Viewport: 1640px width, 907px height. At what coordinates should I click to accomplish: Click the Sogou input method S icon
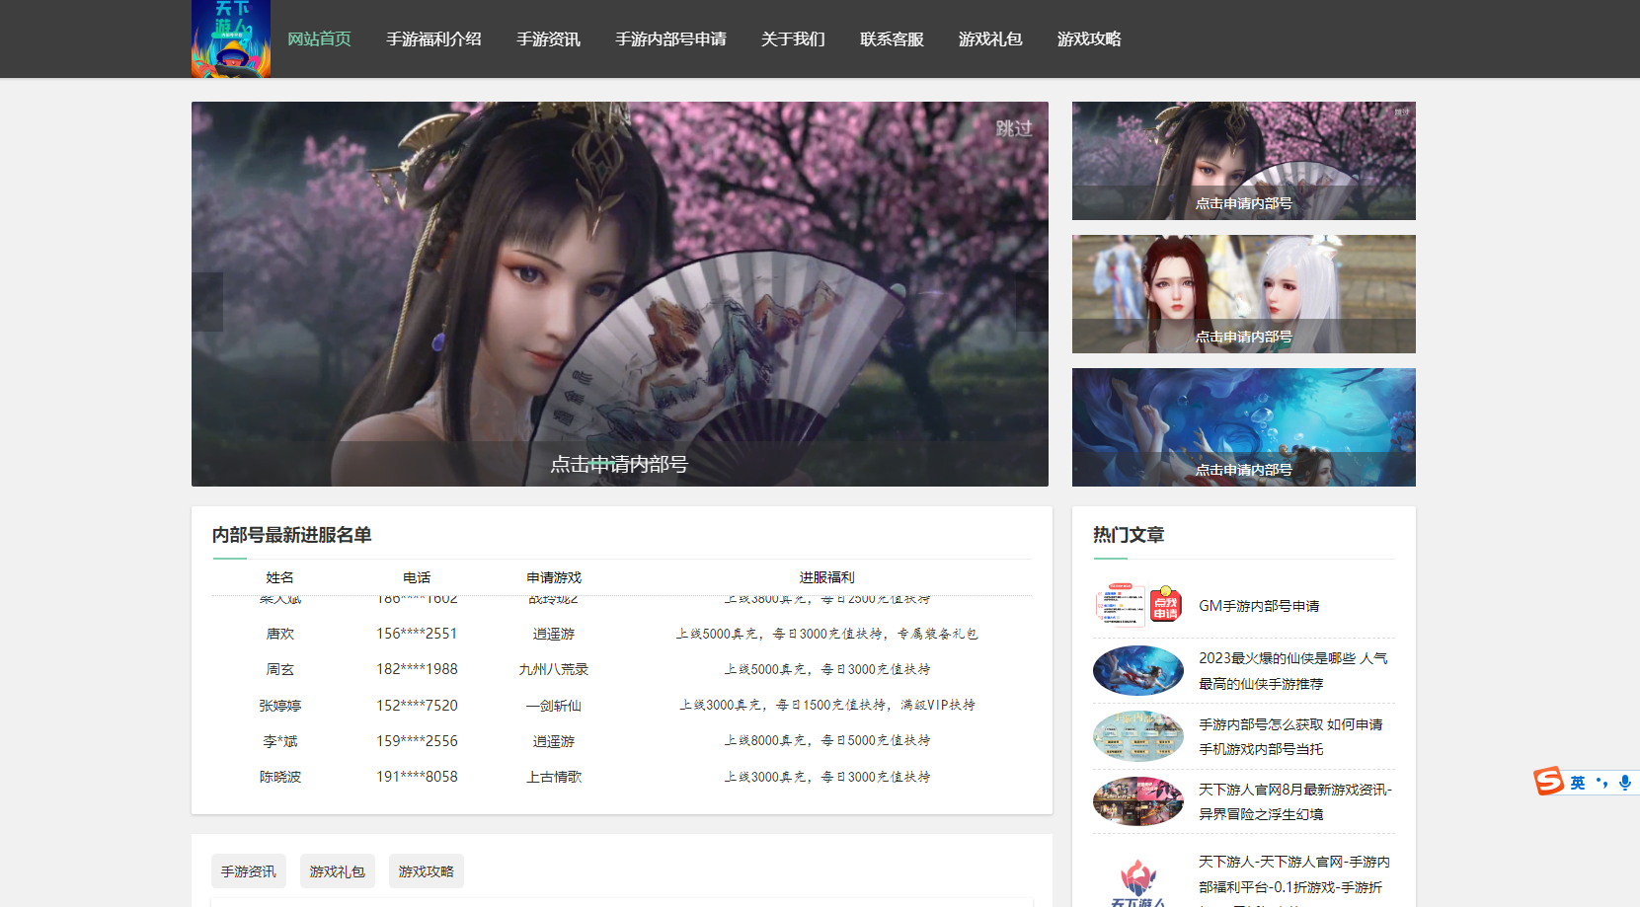coord(1548,781)
